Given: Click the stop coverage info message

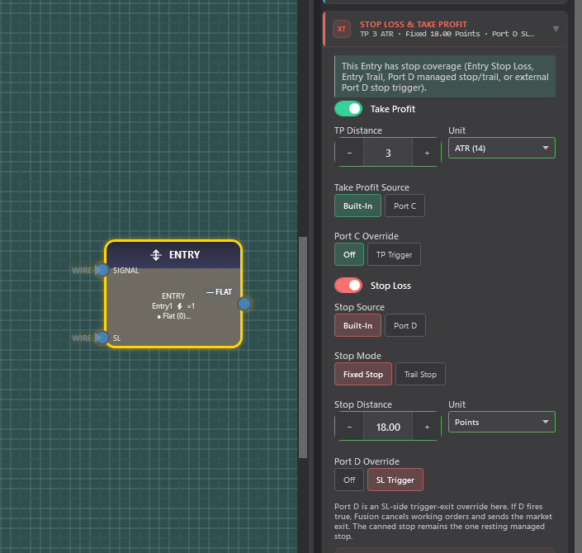Looking at the screenshot, I should 445,77.
